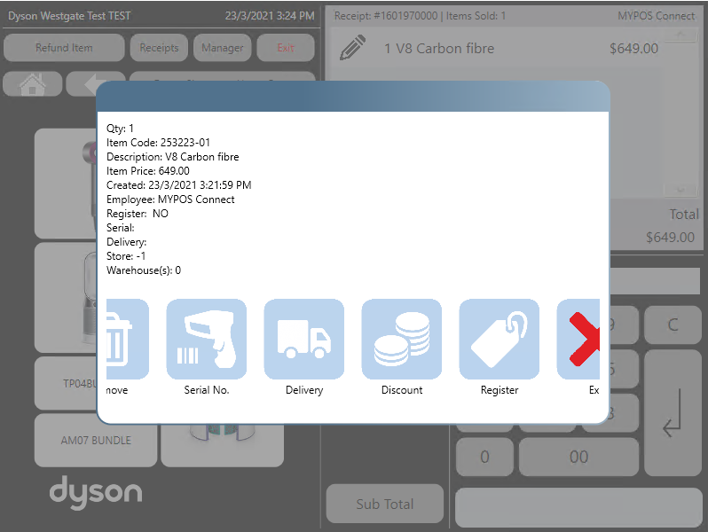The image size is (708, 532).
Task: Select the AM07 BUNDLE product tile
Action: [96, 440]
